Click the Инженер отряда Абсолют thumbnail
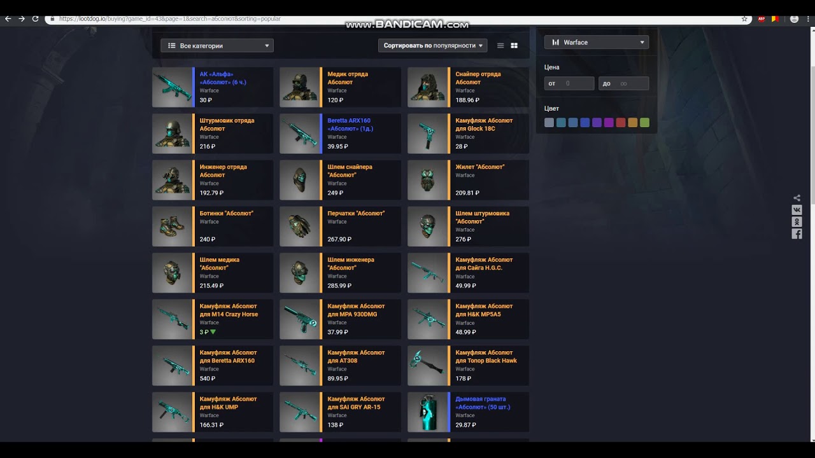Screen dimensions: 815x458 [172, 180]
